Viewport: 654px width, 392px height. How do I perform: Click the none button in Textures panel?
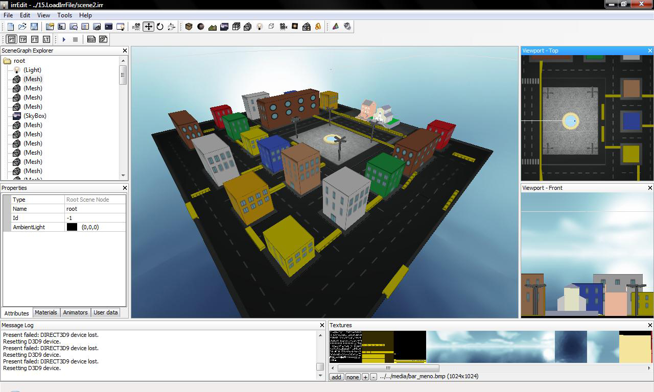(x=353, y=377)
